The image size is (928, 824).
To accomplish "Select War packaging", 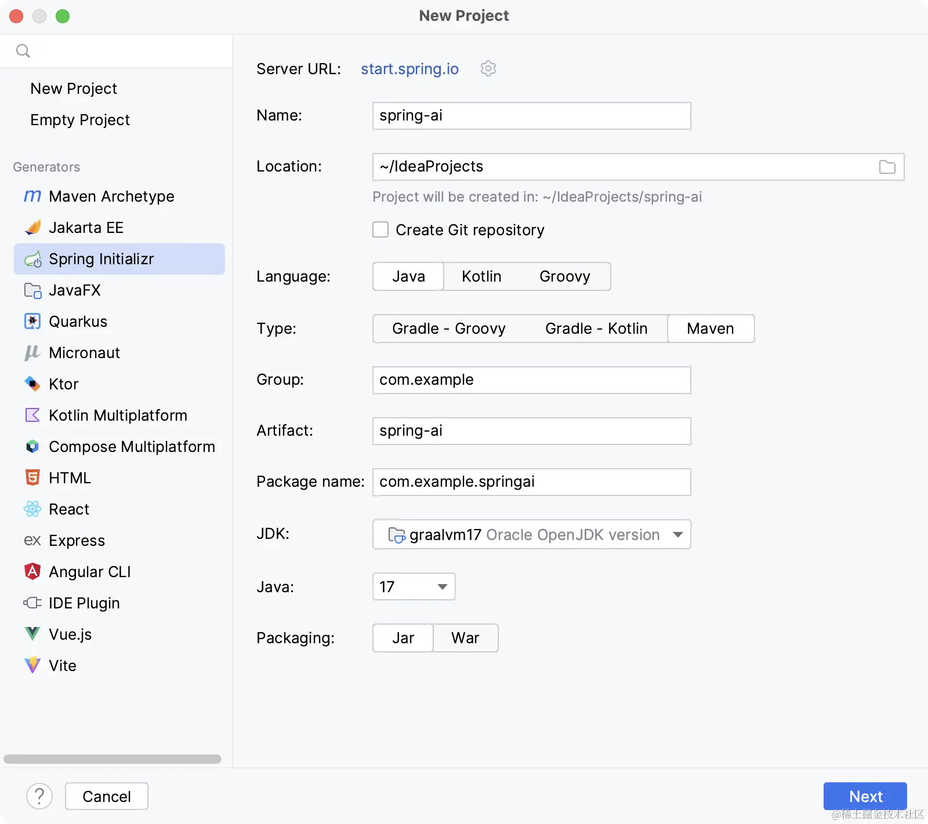I will tap(465, 638).
